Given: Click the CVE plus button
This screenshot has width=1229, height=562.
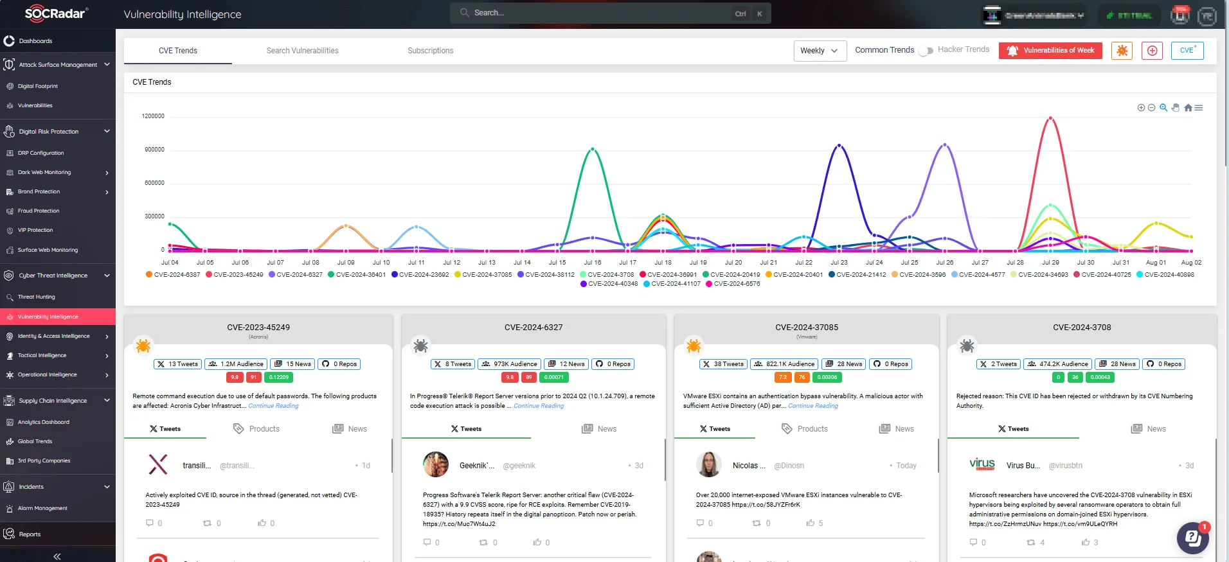Looking at the screenshot, I should 1187,51.
